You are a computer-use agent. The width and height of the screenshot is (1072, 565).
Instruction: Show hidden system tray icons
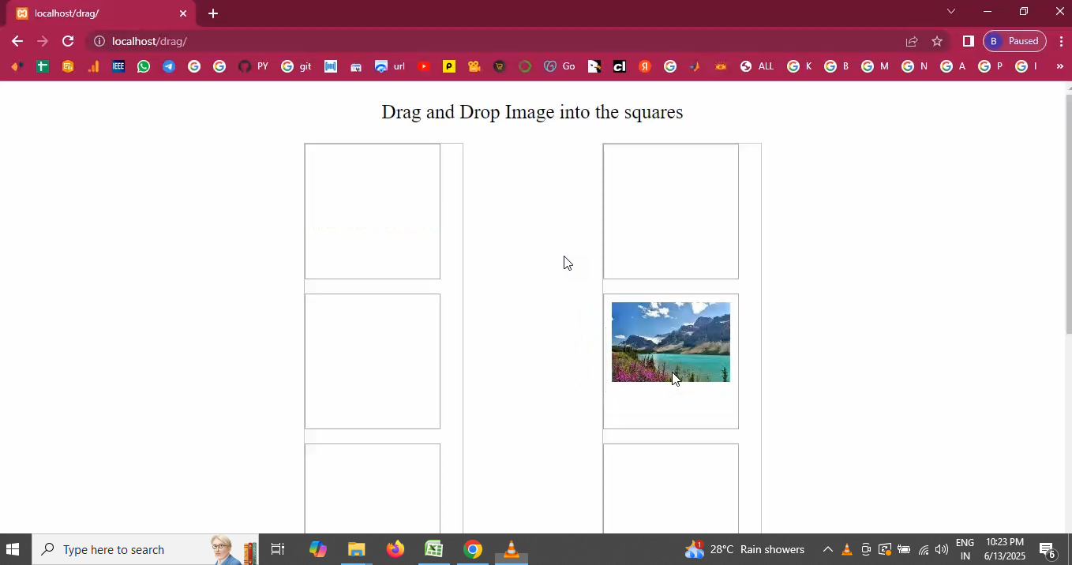827,549
